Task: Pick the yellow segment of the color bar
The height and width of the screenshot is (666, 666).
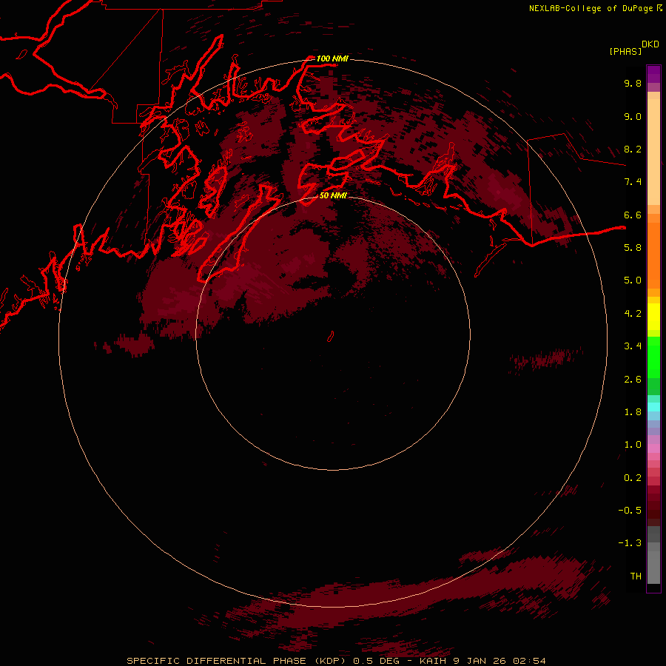Action: pos(653,317)
